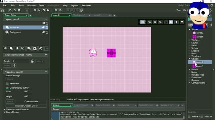Click the room Width field showing 640
Image resolution: width=215 pixels, height=120 pixels.
tap(28, 92)
